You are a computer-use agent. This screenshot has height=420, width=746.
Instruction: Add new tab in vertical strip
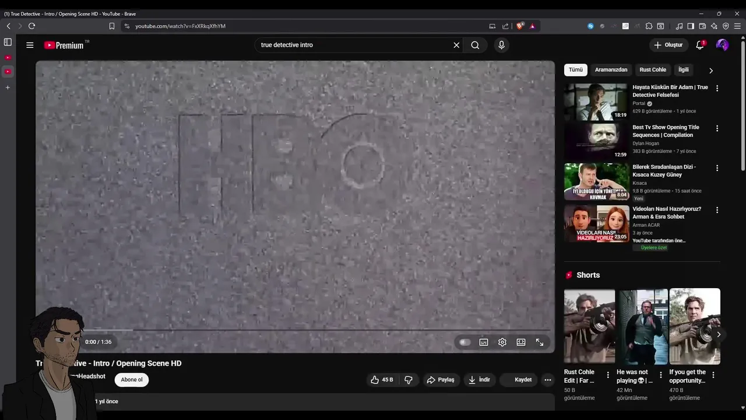8,87
